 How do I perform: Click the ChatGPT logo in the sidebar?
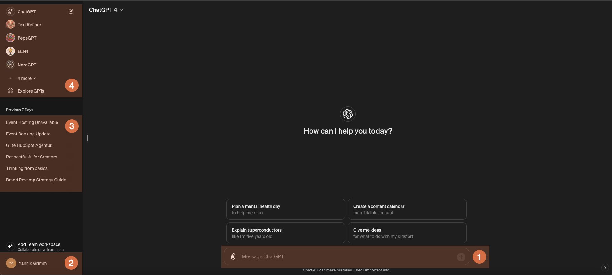11,11
